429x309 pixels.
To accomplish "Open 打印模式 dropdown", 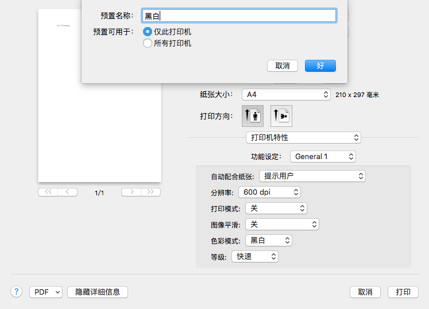I will (x=276, y=208).
